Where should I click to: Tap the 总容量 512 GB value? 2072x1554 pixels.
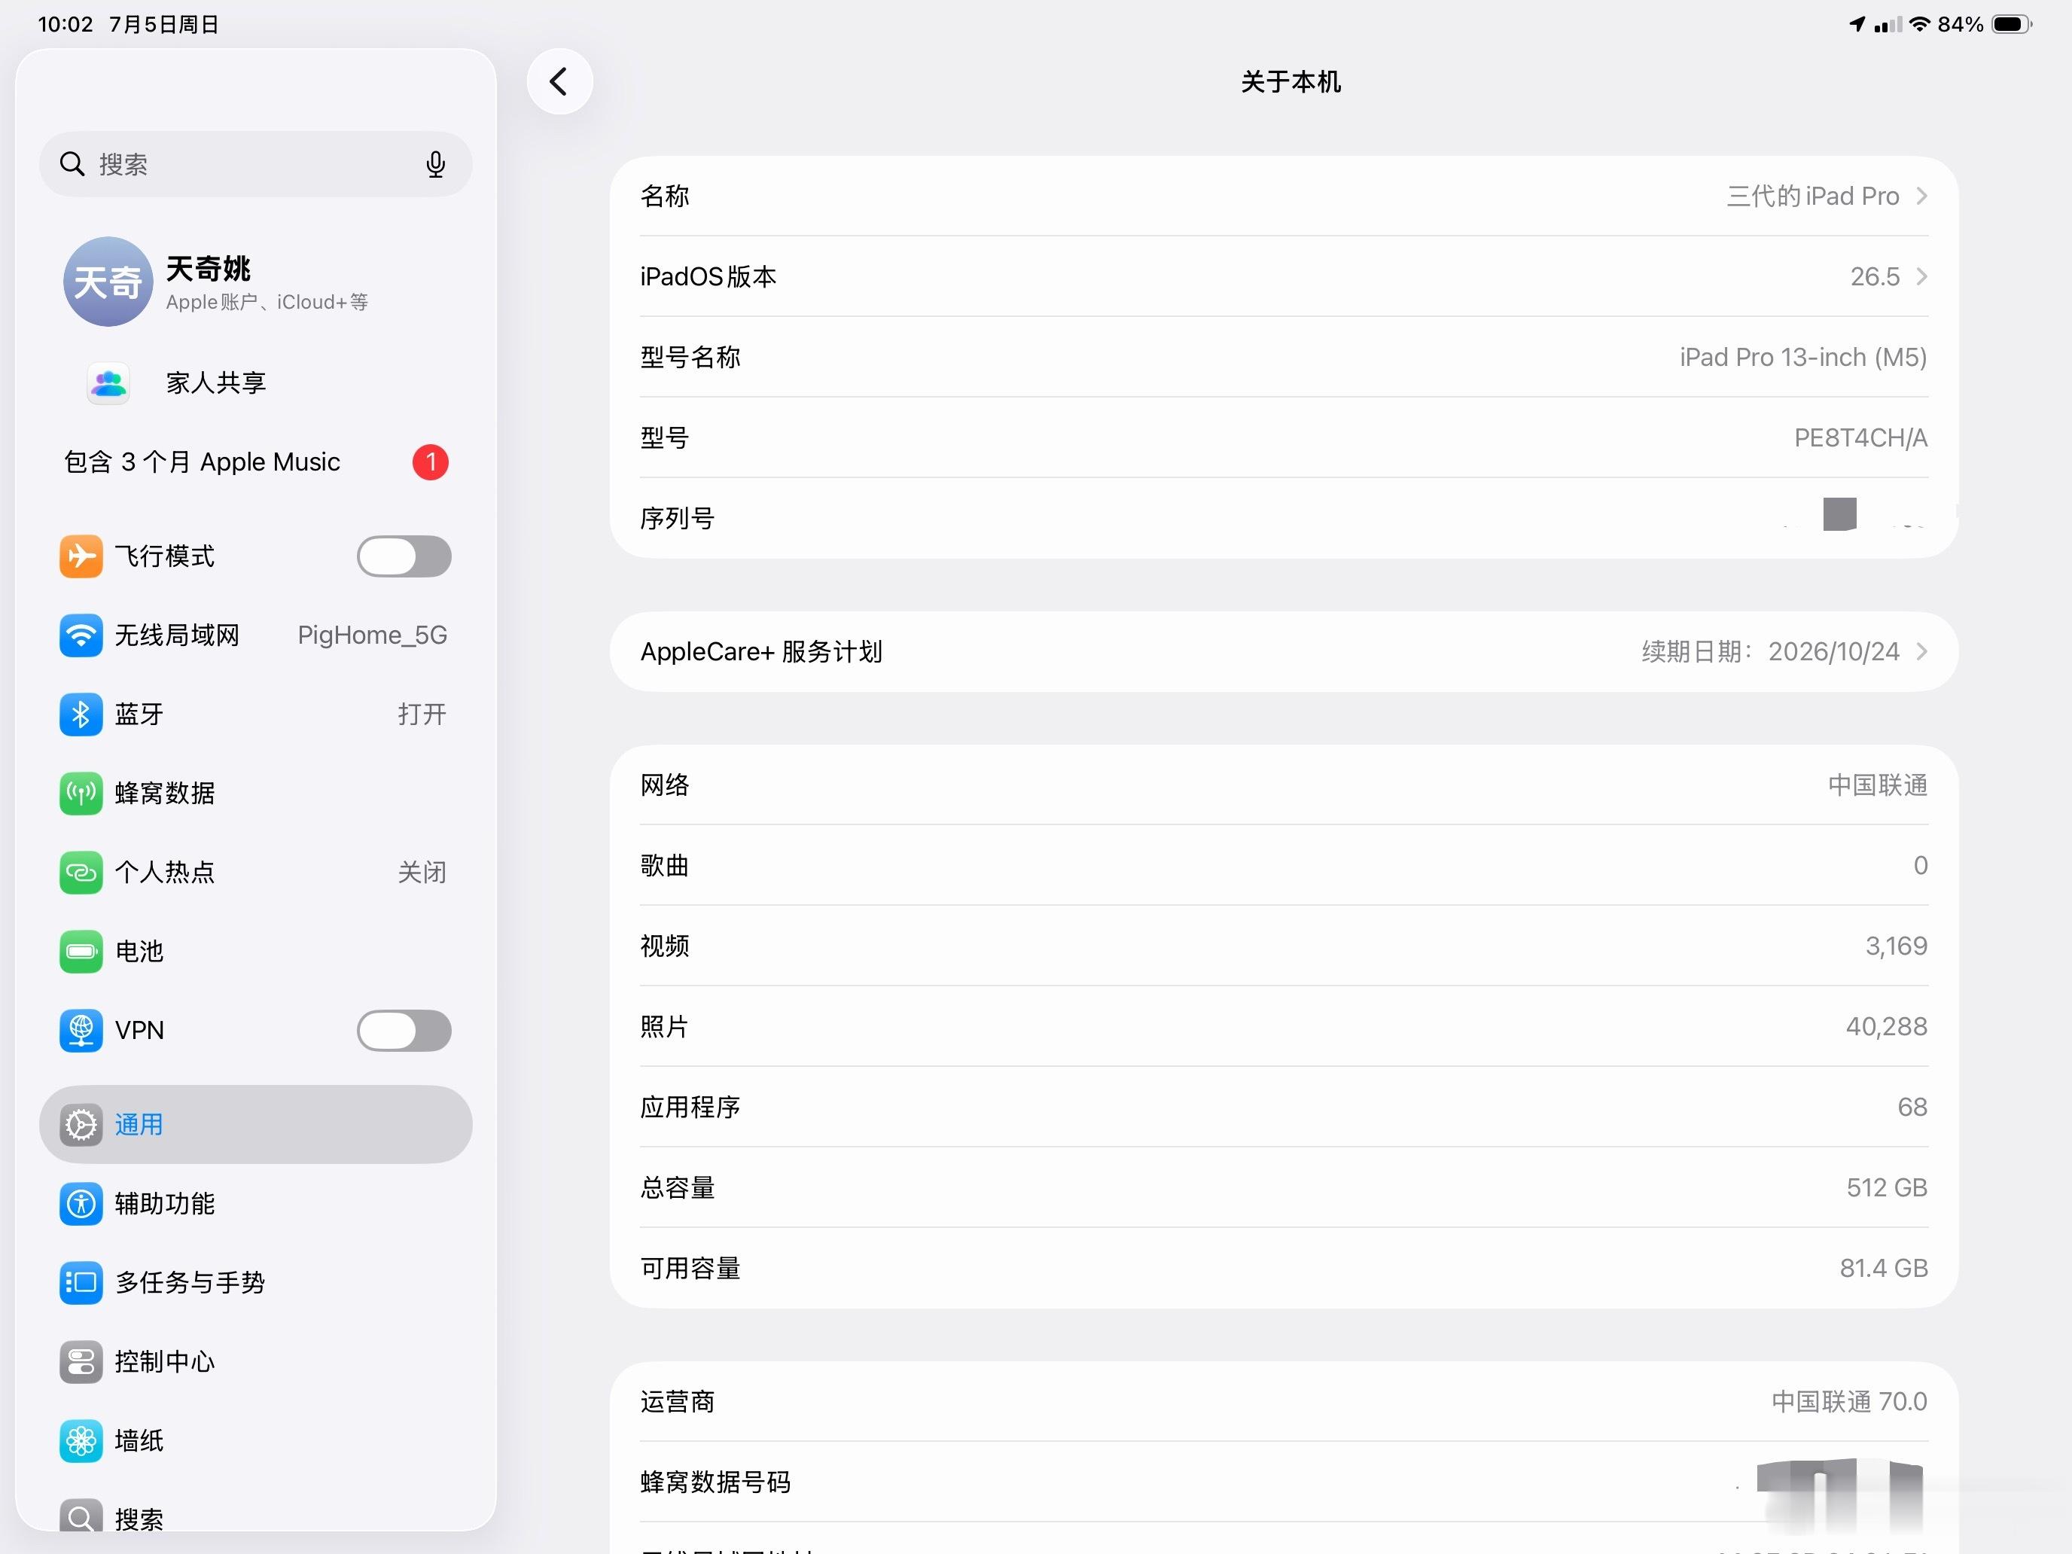(1887, 1188)
